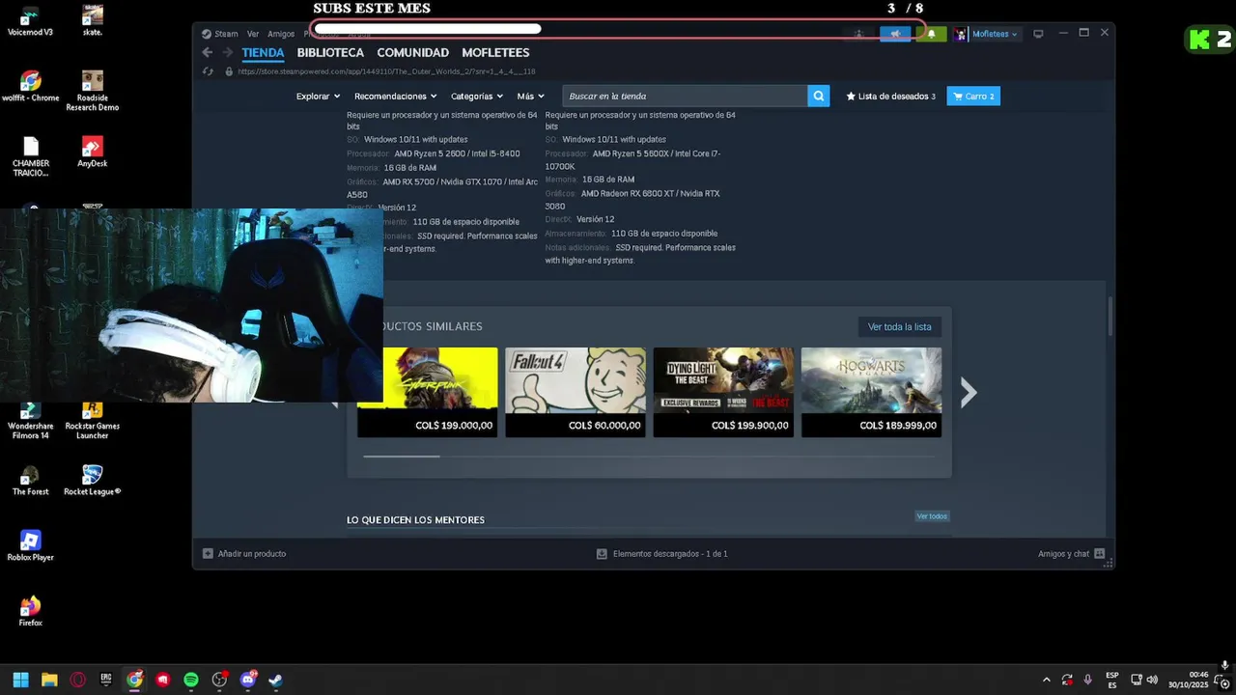This screenshot has height=695, width=1236.
Task: Open Spotify from taskbar
Action: (x=191, y=680)
